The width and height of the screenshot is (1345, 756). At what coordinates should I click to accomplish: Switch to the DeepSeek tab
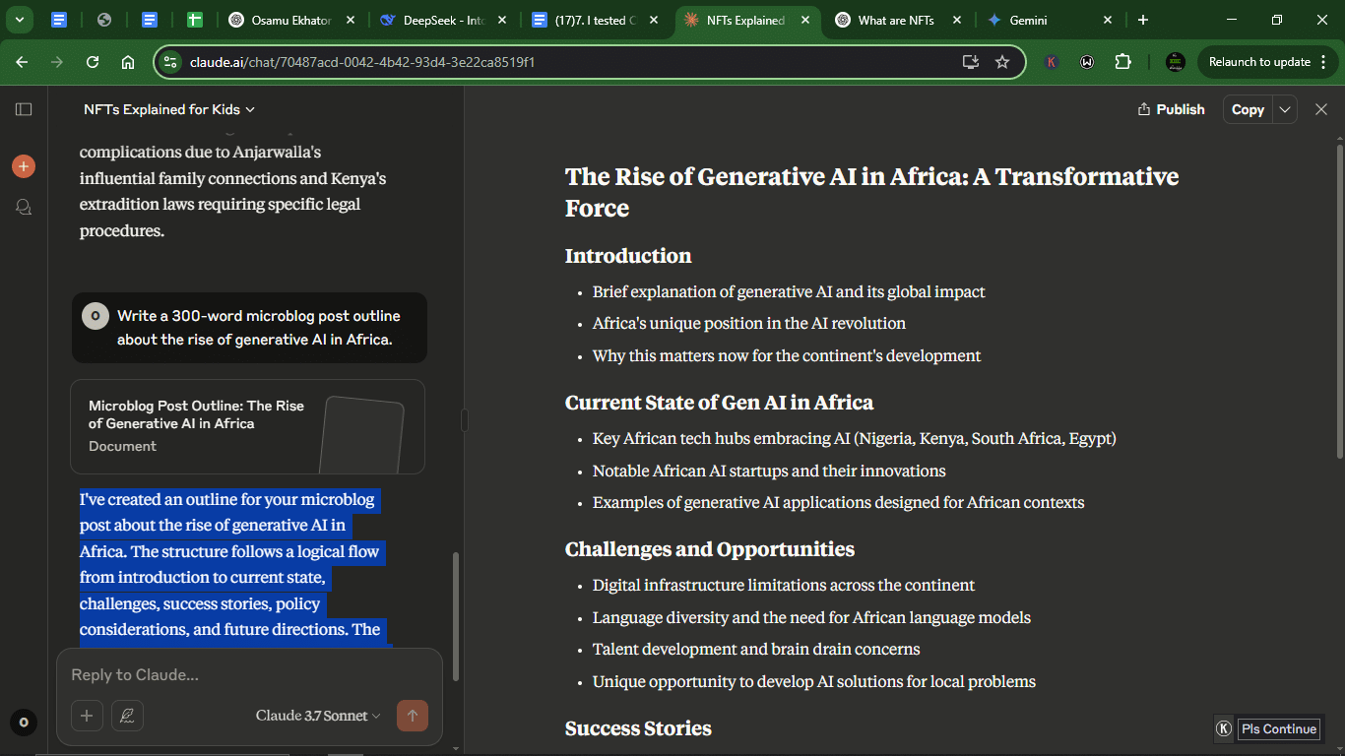point(443,20)
